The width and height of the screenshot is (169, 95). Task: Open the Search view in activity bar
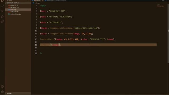pyautogui.click(x=2, y=6)
